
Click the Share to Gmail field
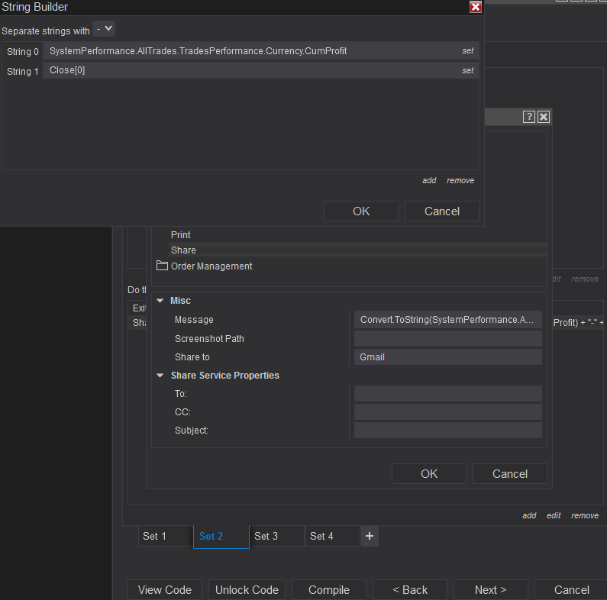coord(447,356)
